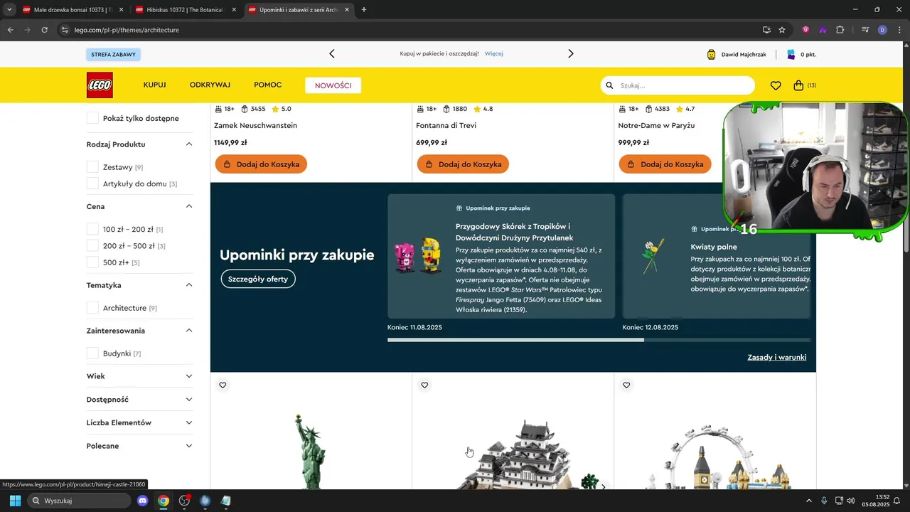Go to the LEGO logo home page
910x512 pixels.
100,85
